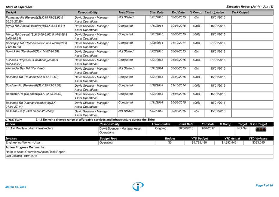
Task: Click the footer date on the left
Action: (16, 187)
